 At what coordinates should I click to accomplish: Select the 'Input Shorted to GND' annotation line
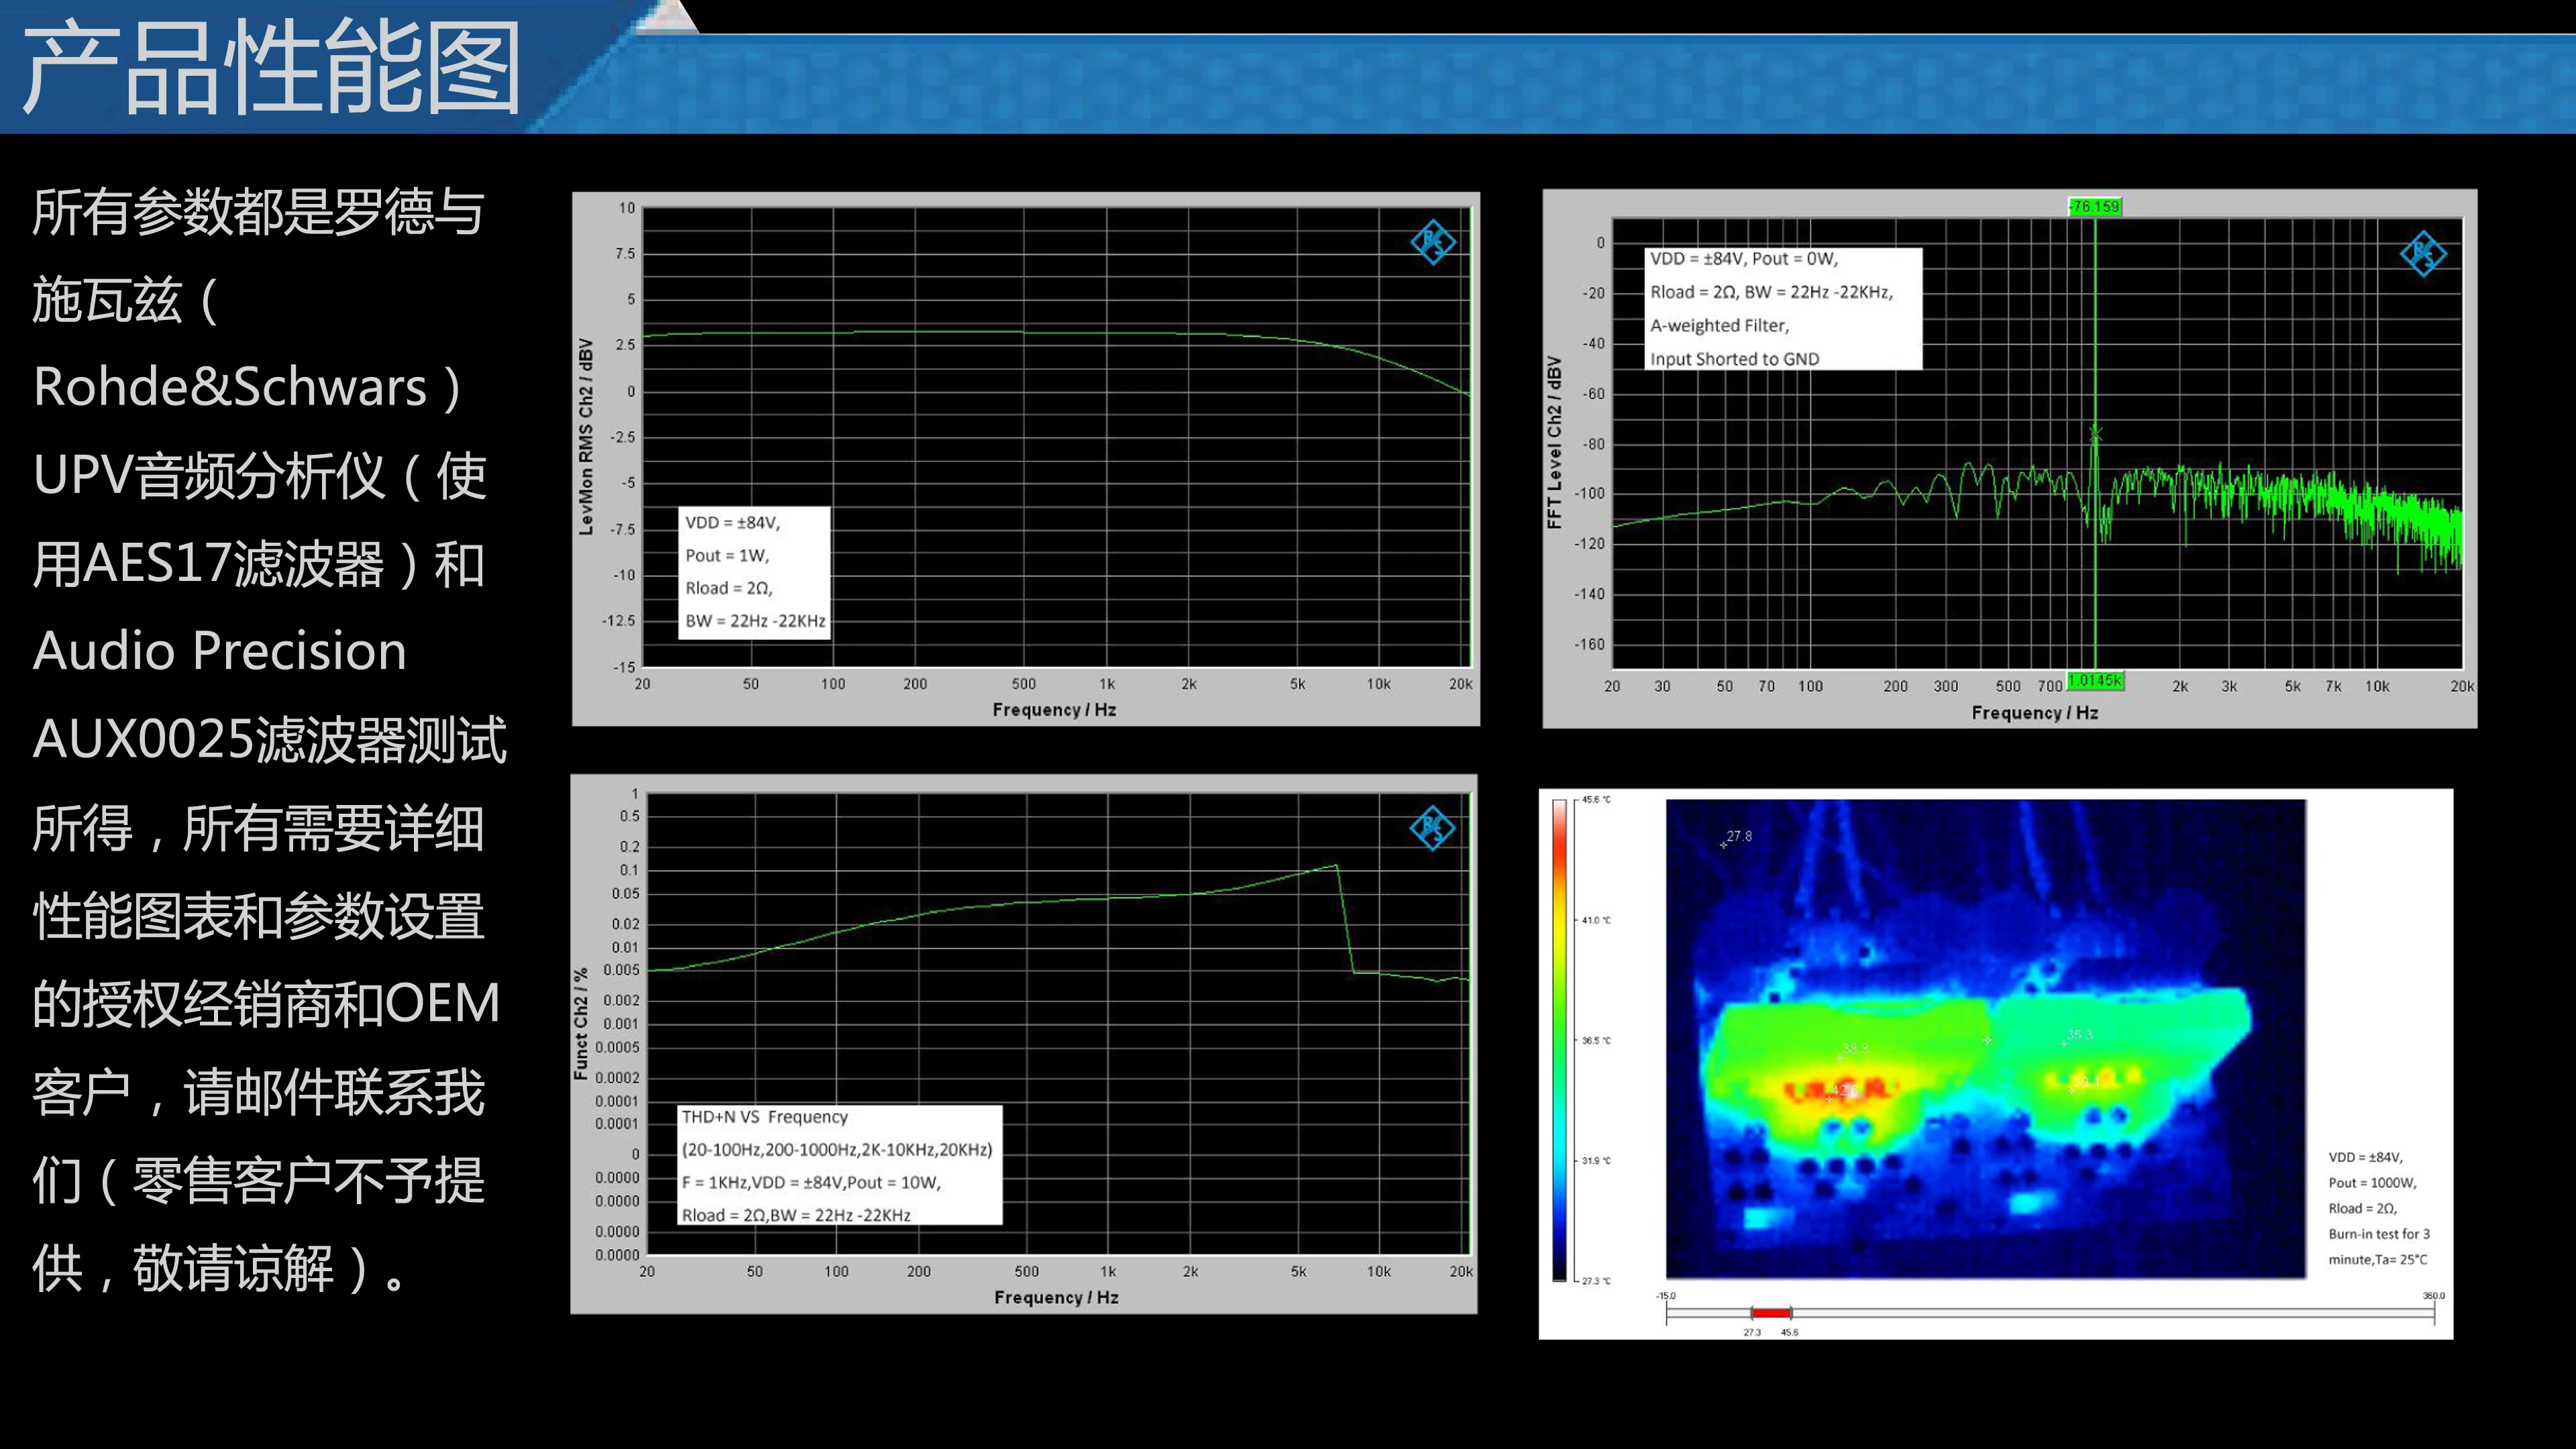[1734, 359]
